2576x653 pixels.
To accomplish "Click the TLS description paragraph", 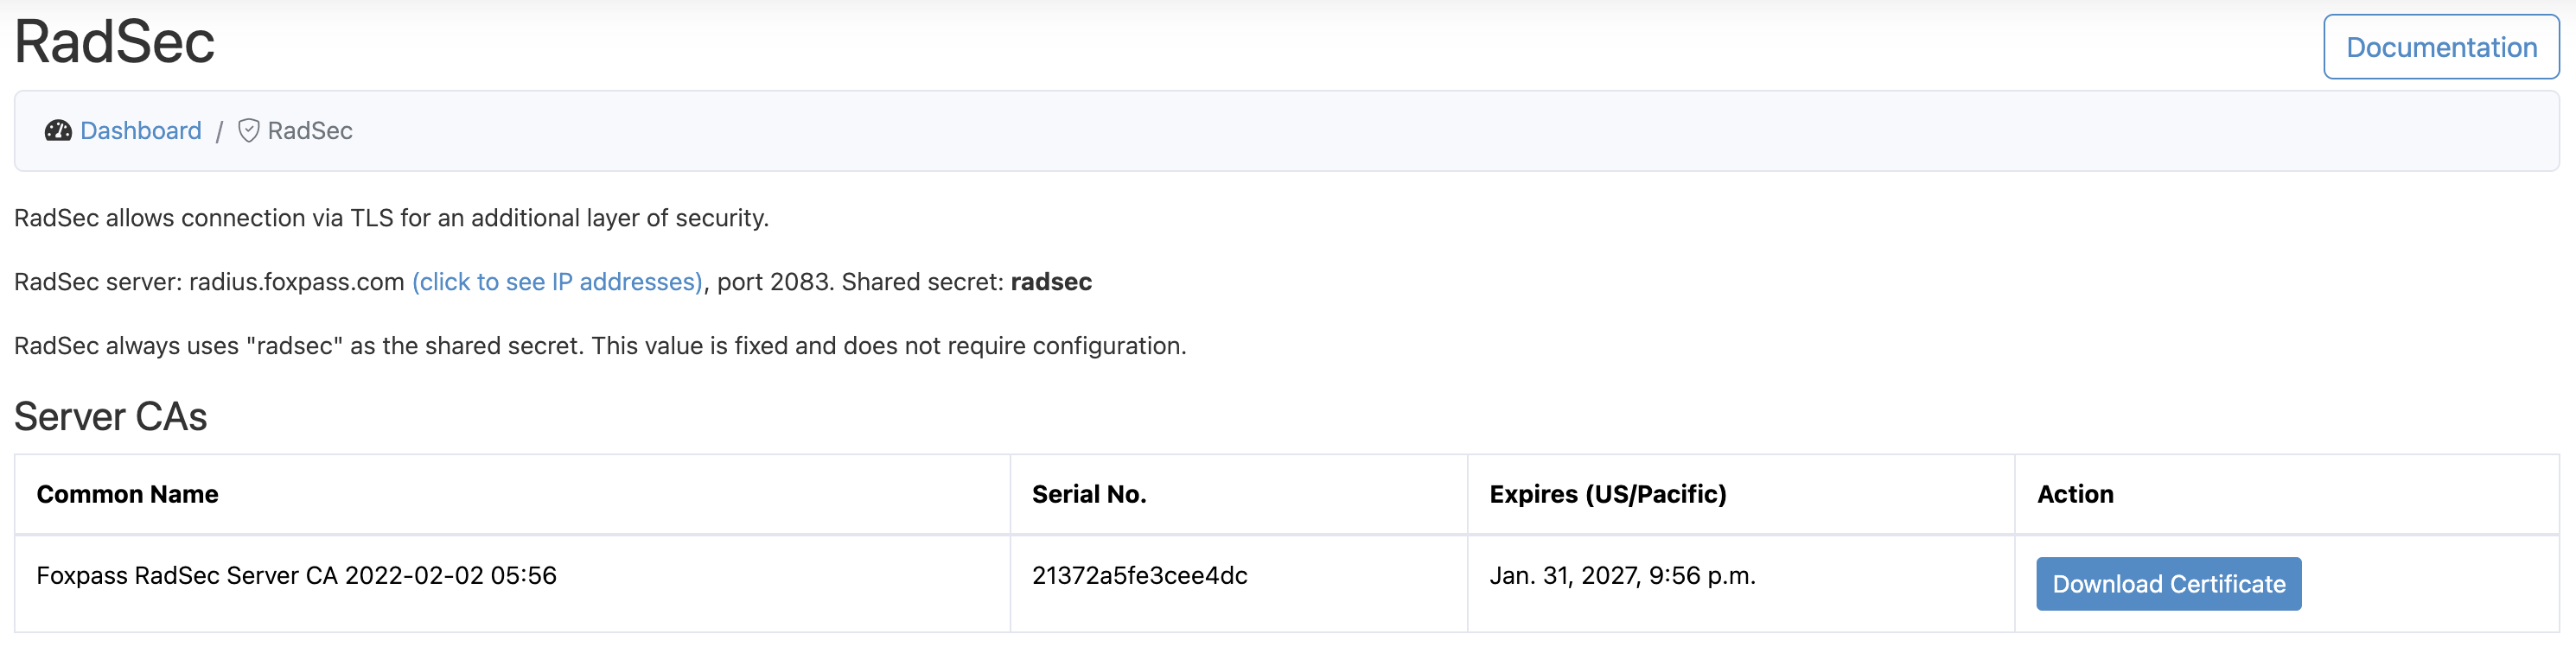I will click(391, 218).
